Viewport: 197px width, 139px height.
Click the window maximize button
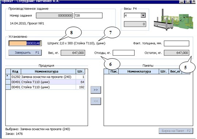(188, 1)
